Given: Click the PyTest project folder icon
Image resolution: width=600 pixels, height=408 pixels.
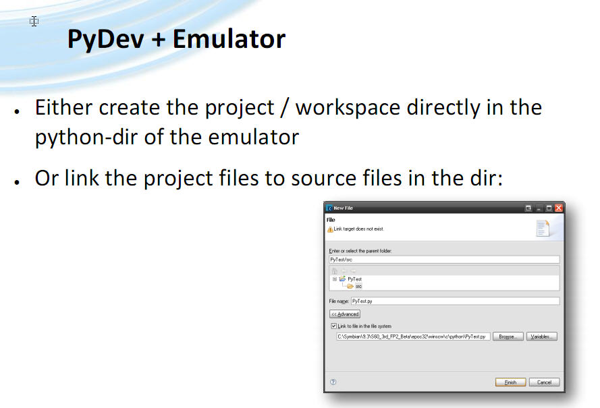Looking at the screenshot, I should tap(342, 279).
